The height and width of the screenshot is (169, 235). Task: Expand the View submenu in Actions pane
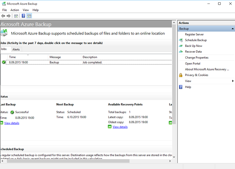point(233,81)
